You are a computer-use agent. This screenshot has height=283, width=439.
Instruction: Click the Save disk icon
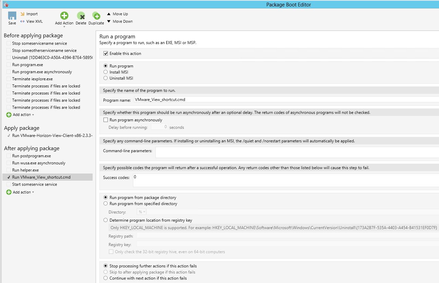(12, 16)
